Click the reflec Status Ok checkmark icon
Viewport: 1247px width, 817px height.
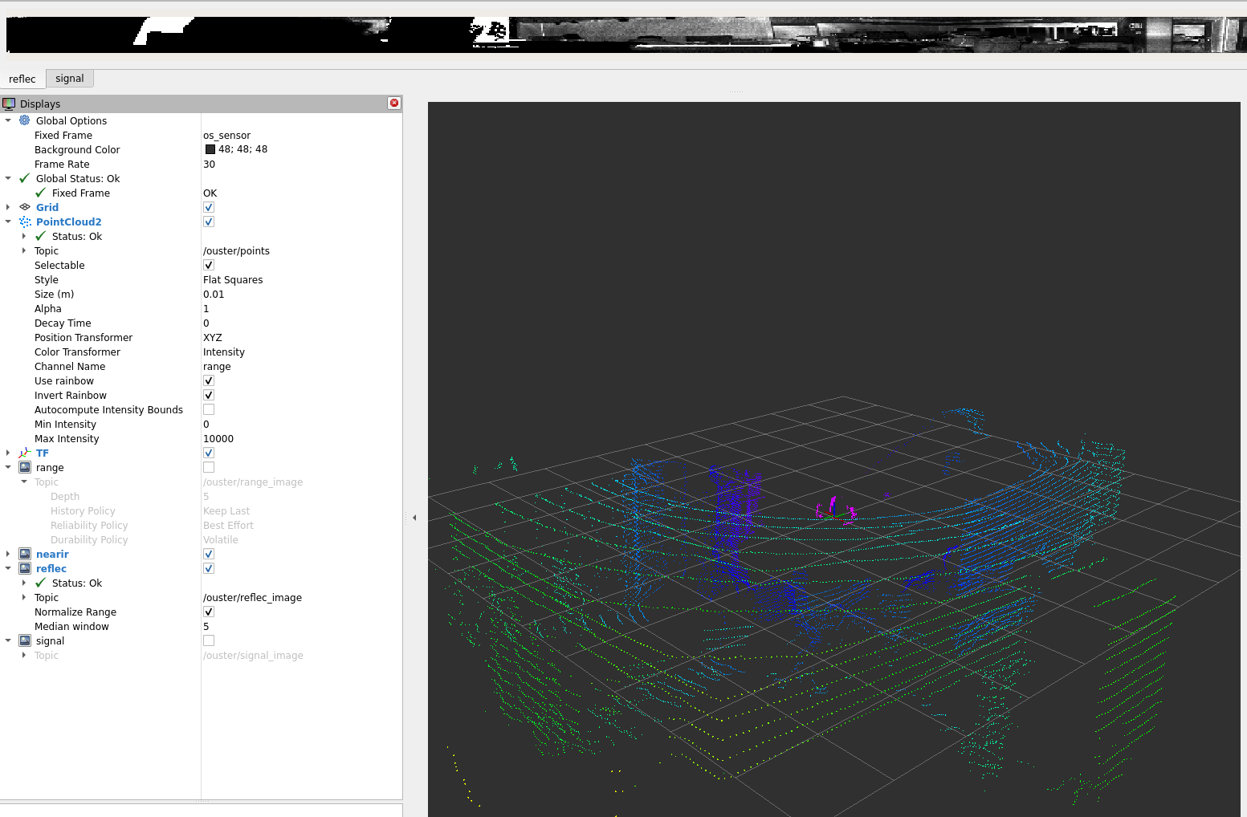point(41,583)
